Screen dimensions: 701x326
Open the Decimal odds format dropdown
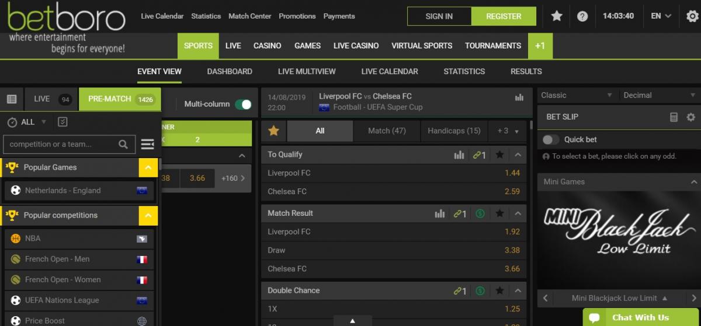point(659,95)
